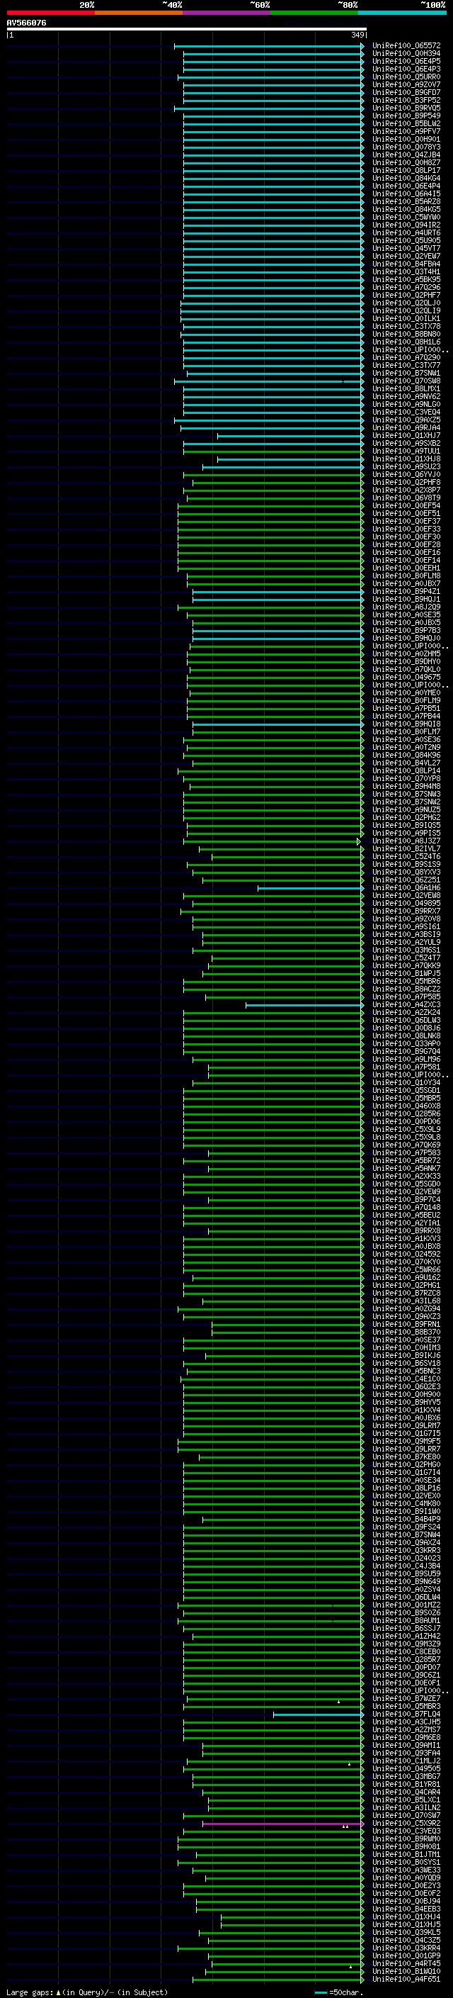Select label UniRef100_Q9AMI1

[x=406, y=1746]
